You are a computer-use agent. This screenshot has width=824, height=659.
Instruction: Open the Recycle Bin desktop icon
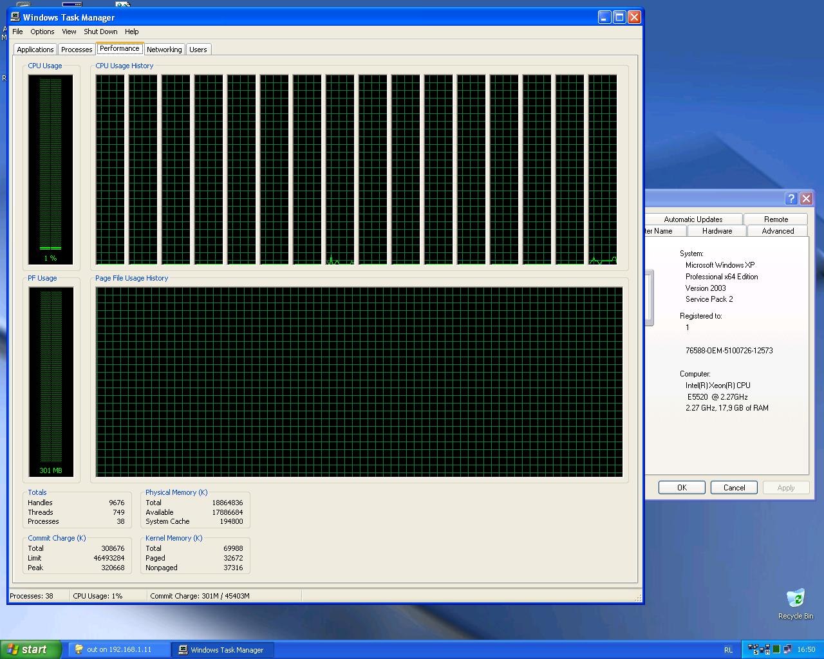click(x=796, y=604)
